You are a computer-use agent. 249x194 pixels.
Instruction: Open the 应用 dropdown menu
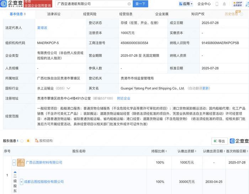pos(186,4)
